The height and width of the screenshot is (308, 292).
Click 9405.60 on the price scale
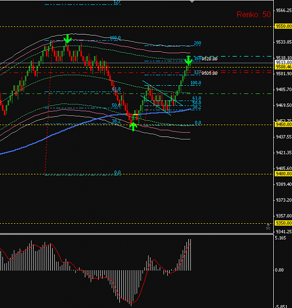click(284, 169)
